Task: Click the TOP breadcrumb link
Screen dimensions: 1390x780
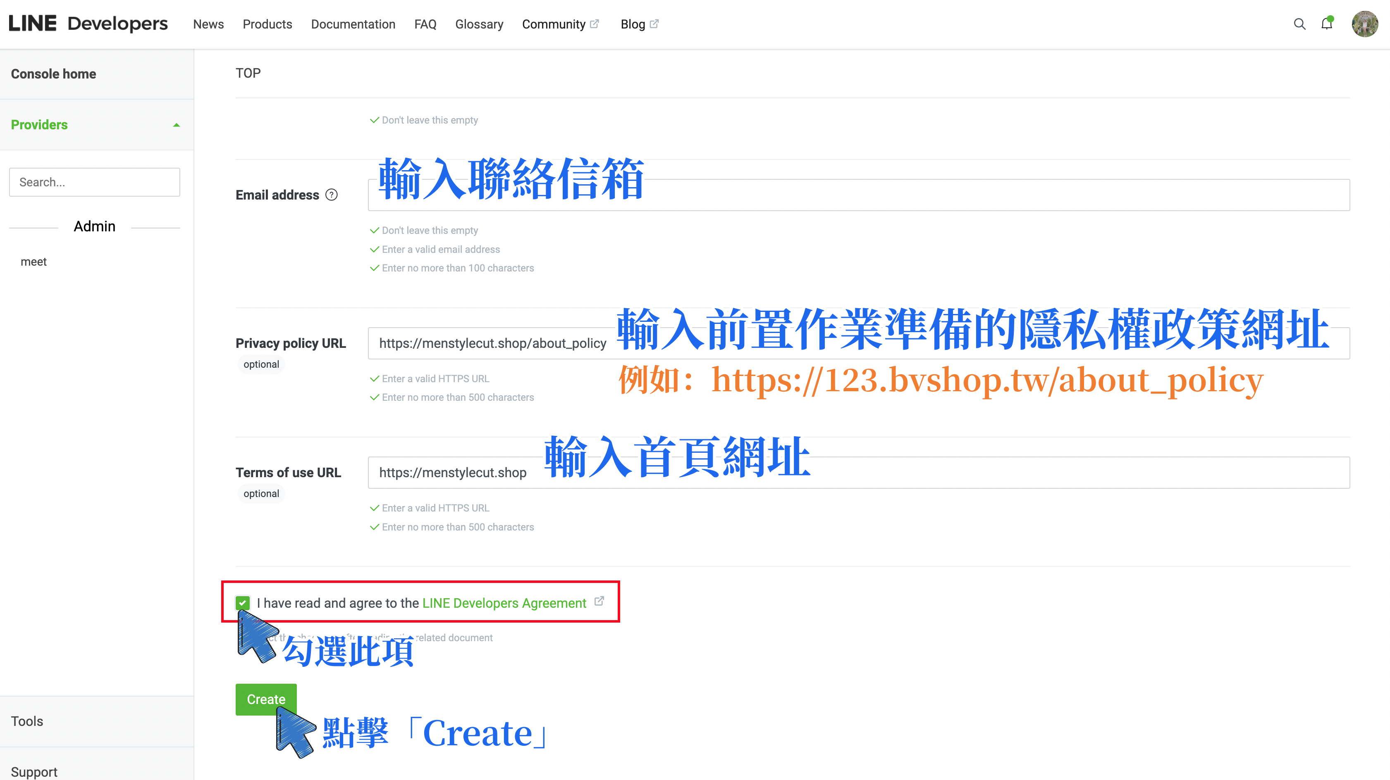Action: (248, 73)
